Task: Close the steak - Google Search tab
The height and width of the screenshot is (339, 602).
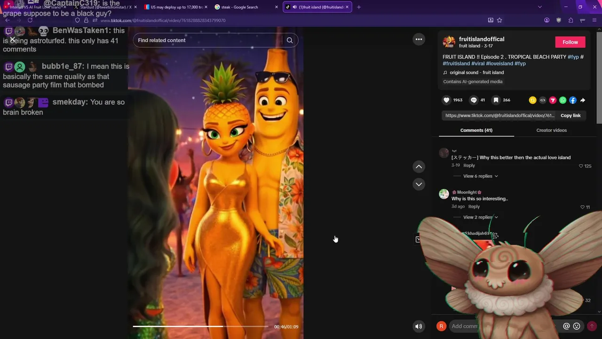Action: coord(276,7)
